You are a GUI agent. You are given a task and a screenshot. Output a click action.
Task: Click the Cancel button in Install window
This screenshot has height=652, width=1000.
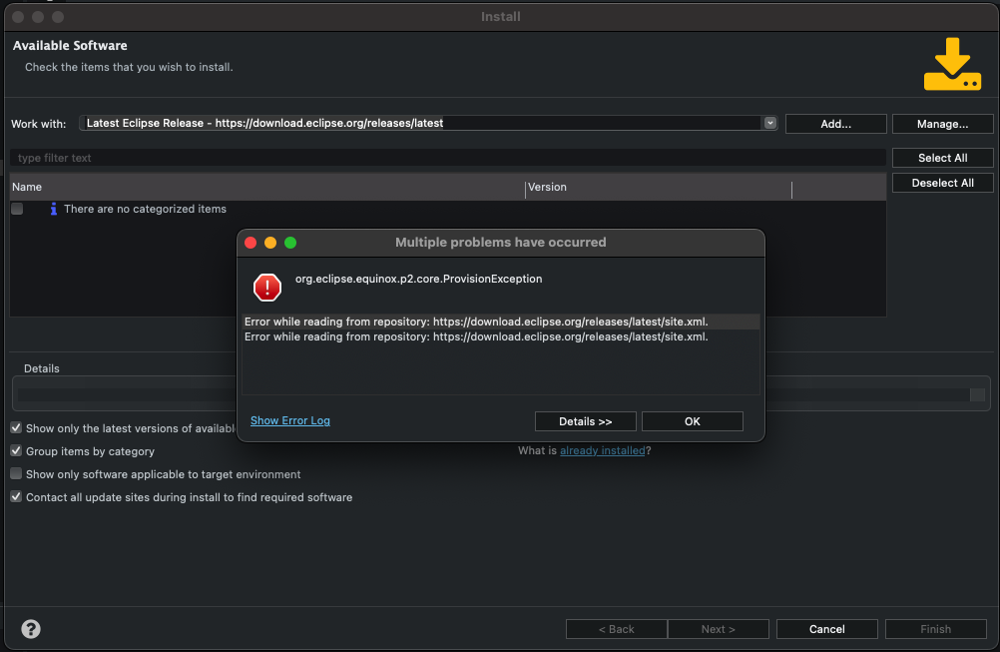click(826, 629)
